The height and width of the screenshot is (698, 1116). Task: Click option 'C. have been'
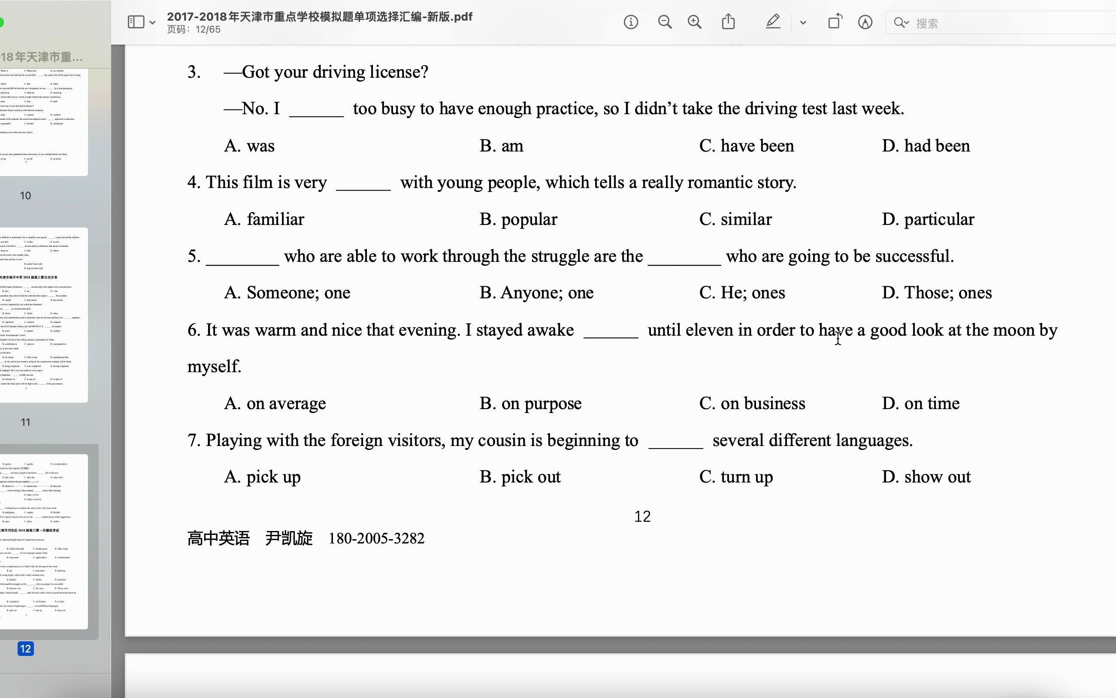[747, 146]
